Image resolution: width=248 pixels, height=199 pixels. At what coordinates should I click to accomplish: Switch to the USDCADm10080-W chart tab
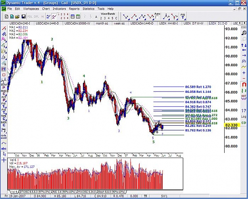pos(77,23)
